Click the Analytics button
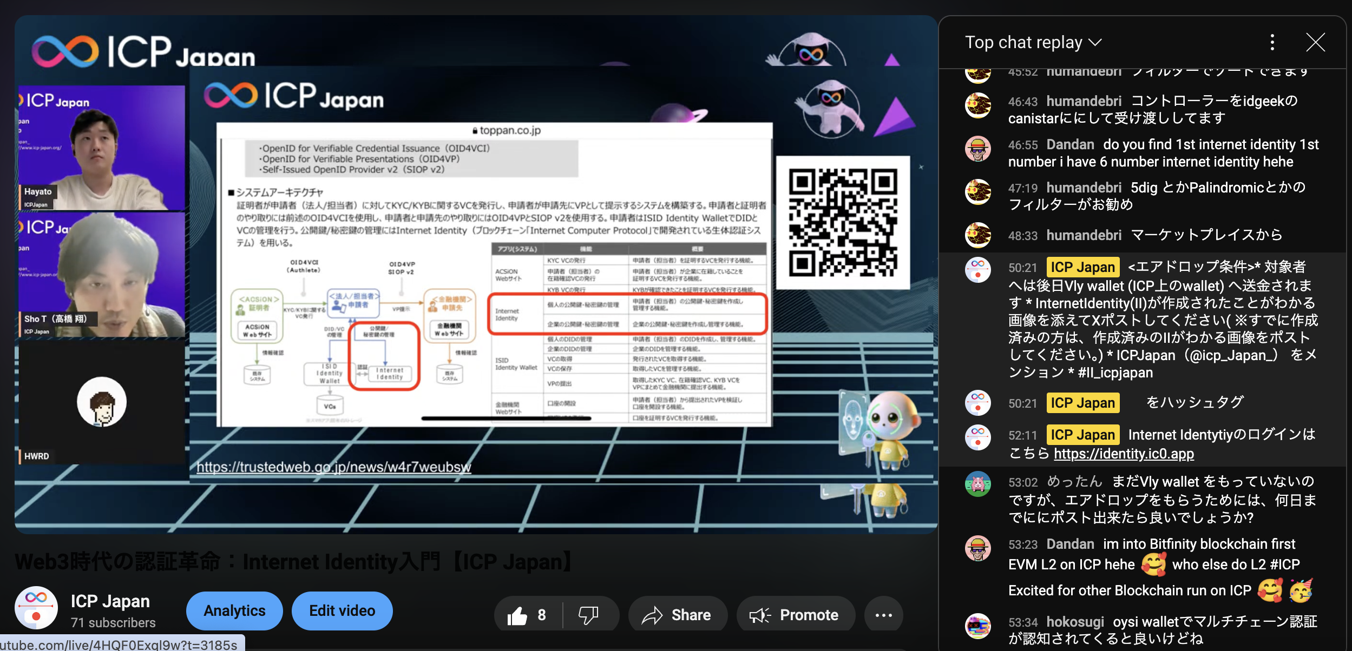The width and height of the screenshot is (1352, 651). click(234, 610)
